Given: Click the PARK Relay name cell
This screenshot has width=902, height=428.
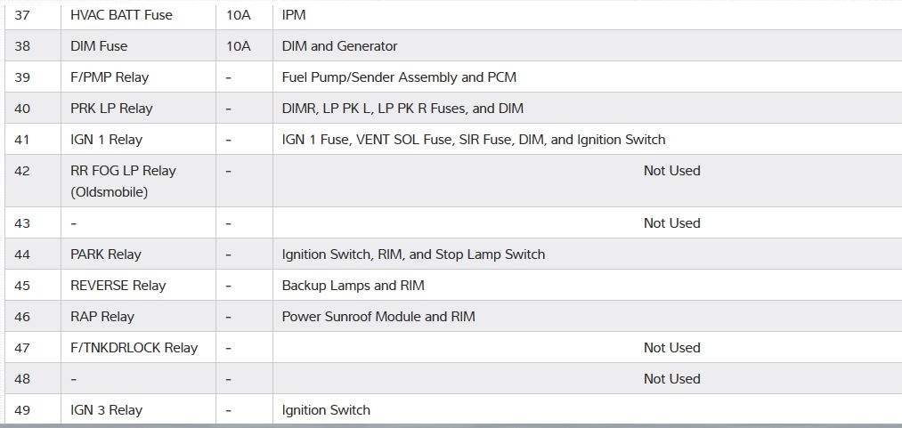Looking at the screenshot, I should pyautogui.click(x=105, y=254).
